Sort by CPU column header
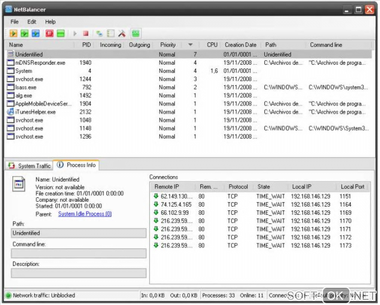Viewport: 380px width, 305px height. click(210, 45)
